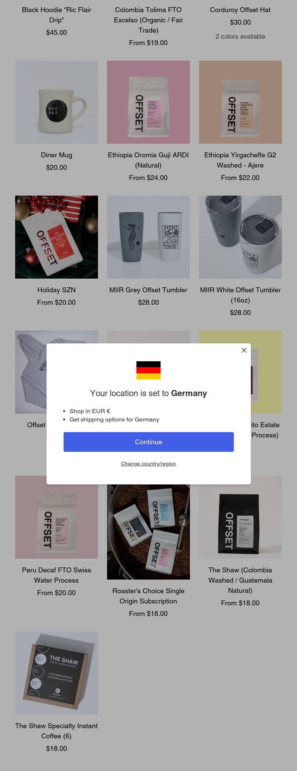Viewport: 297px width, 771px height.
Task: Click the Diner Mug title link
Action: click(x=56, y=155)
